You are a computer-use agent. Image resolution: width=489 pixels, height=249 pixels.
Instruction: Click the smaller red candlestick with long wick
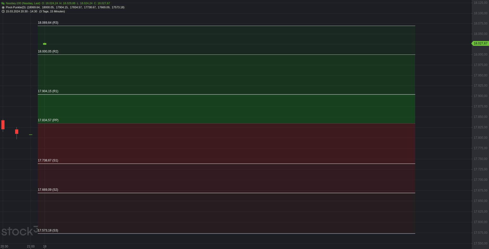click(x=17, y=132)
